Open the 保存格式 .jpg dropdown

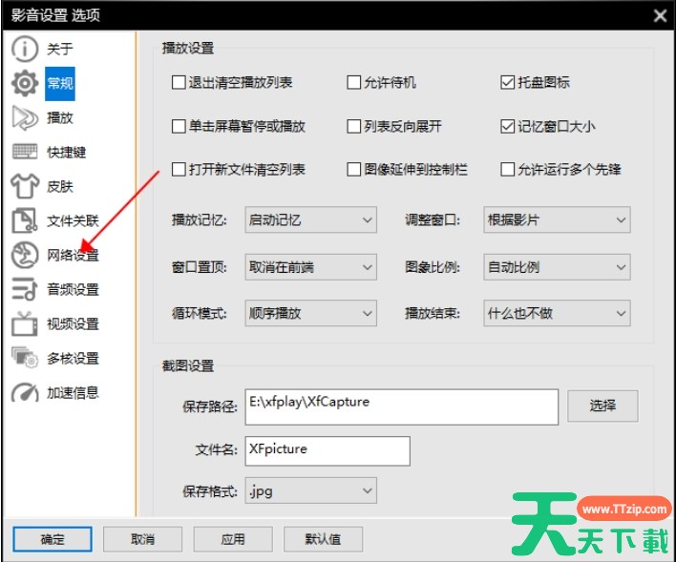point(311,490)
